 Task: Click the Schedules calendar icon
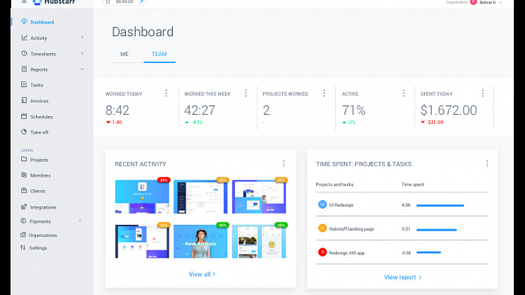24,116
